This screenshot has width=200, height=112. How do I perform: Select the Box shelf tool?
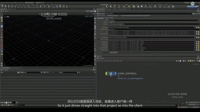click(2, 7)
